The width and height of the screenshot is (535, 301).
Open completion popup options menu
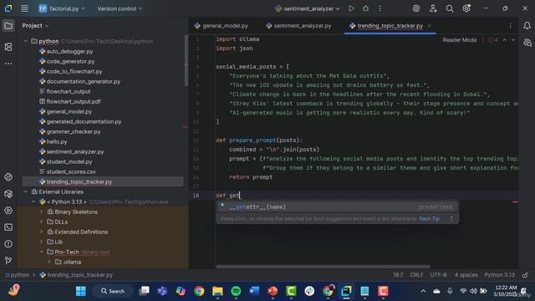click(x=451, y=219)
